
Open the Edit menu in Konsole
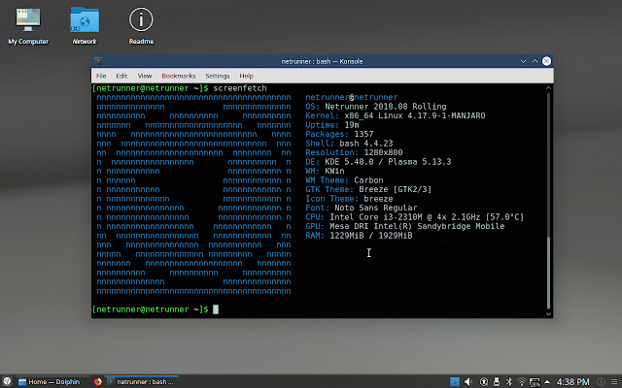(121, 76)
